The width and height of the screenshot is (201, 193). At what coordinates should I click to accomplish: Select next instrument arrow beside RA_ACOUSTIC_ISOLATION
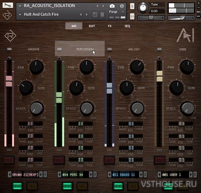click(103, 6)
